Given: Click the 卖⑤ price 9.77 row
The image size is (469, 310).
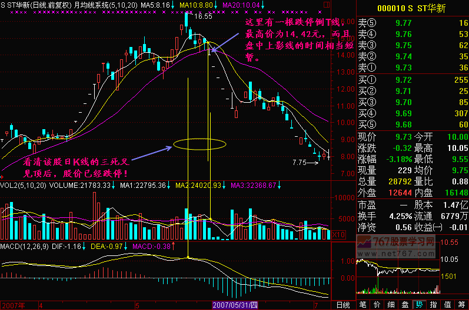Looking at the screenshot, I should (412, 23).
